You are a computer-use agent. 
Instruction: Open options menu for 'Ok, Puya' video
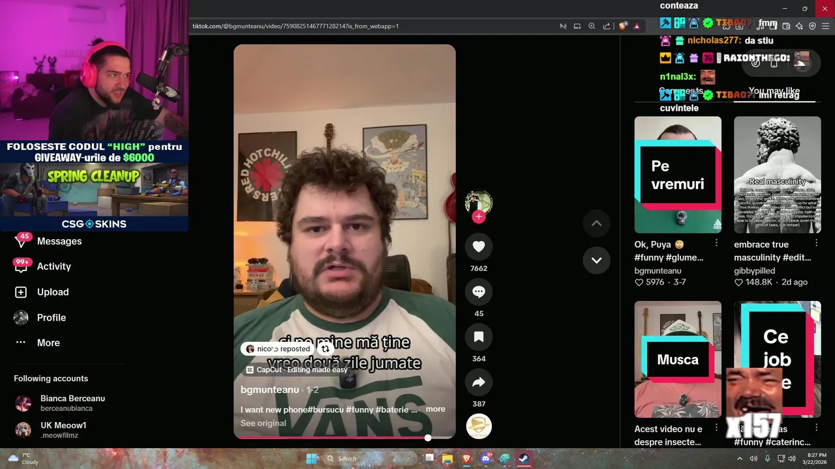[x=716, y=243]
